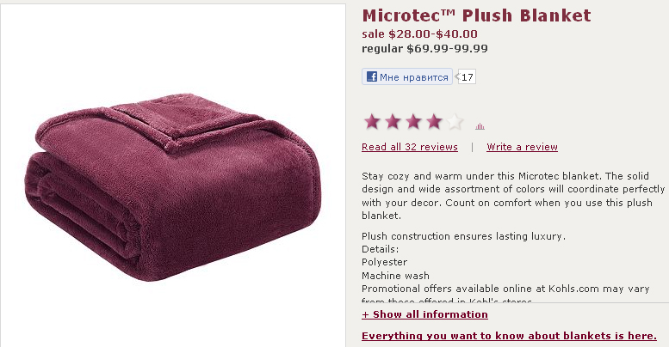Click the "Stay cozy and warm" description paragraph
The image size is (669, 347).
pos(513,194)
